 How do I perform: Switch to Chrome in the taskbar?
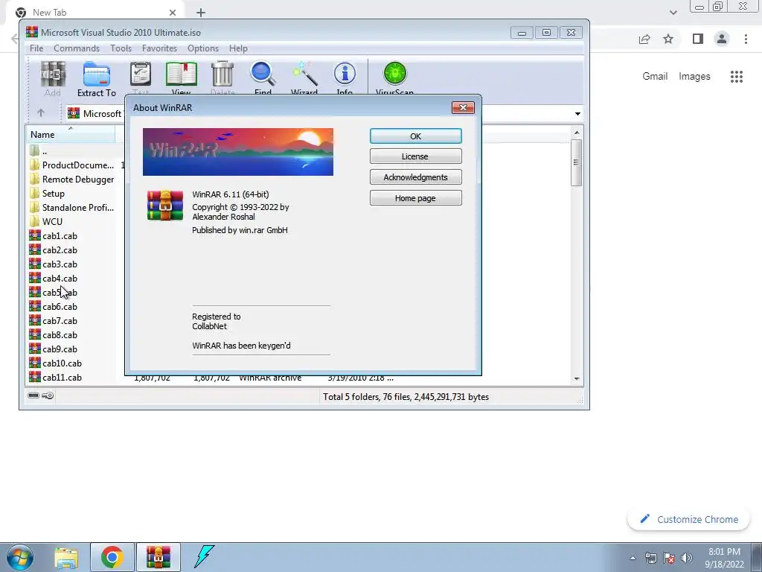click(x=112, y=557)
